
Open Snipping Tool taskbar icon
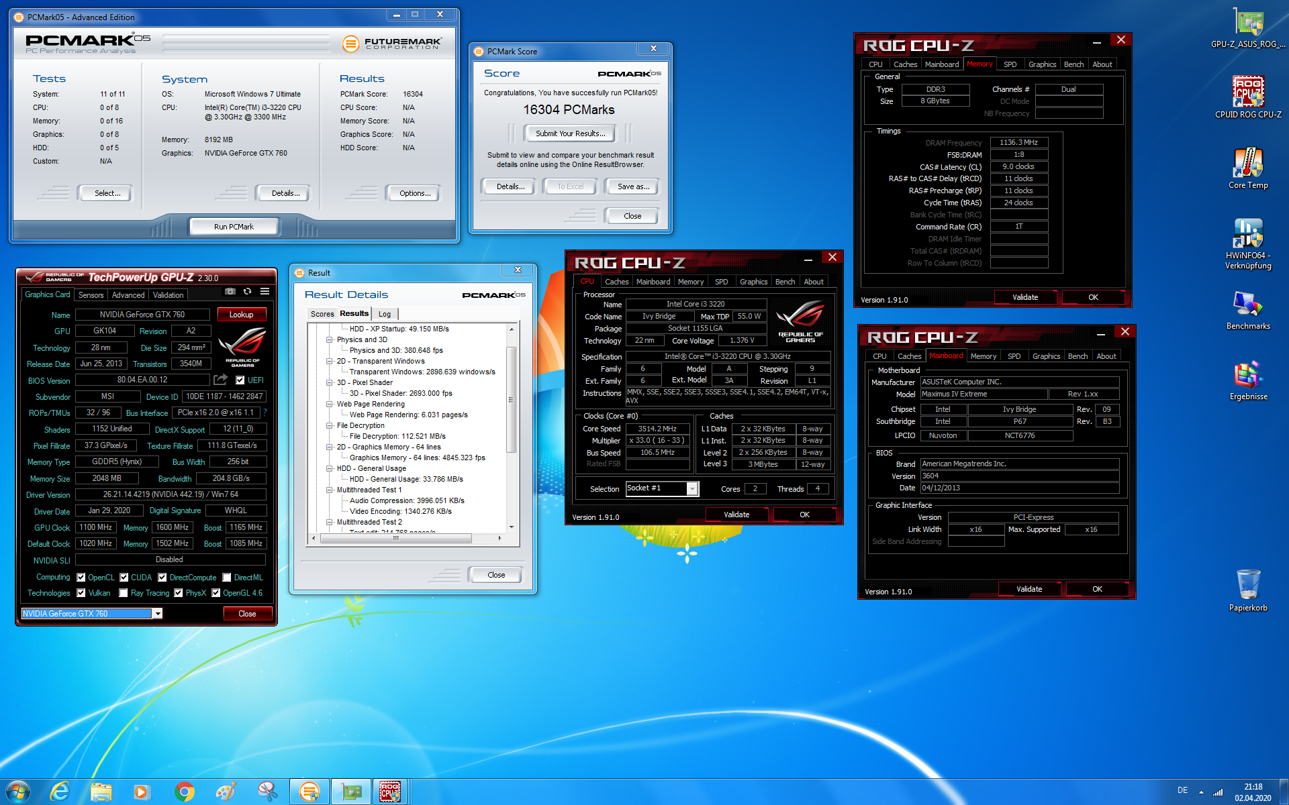(267, 792)
